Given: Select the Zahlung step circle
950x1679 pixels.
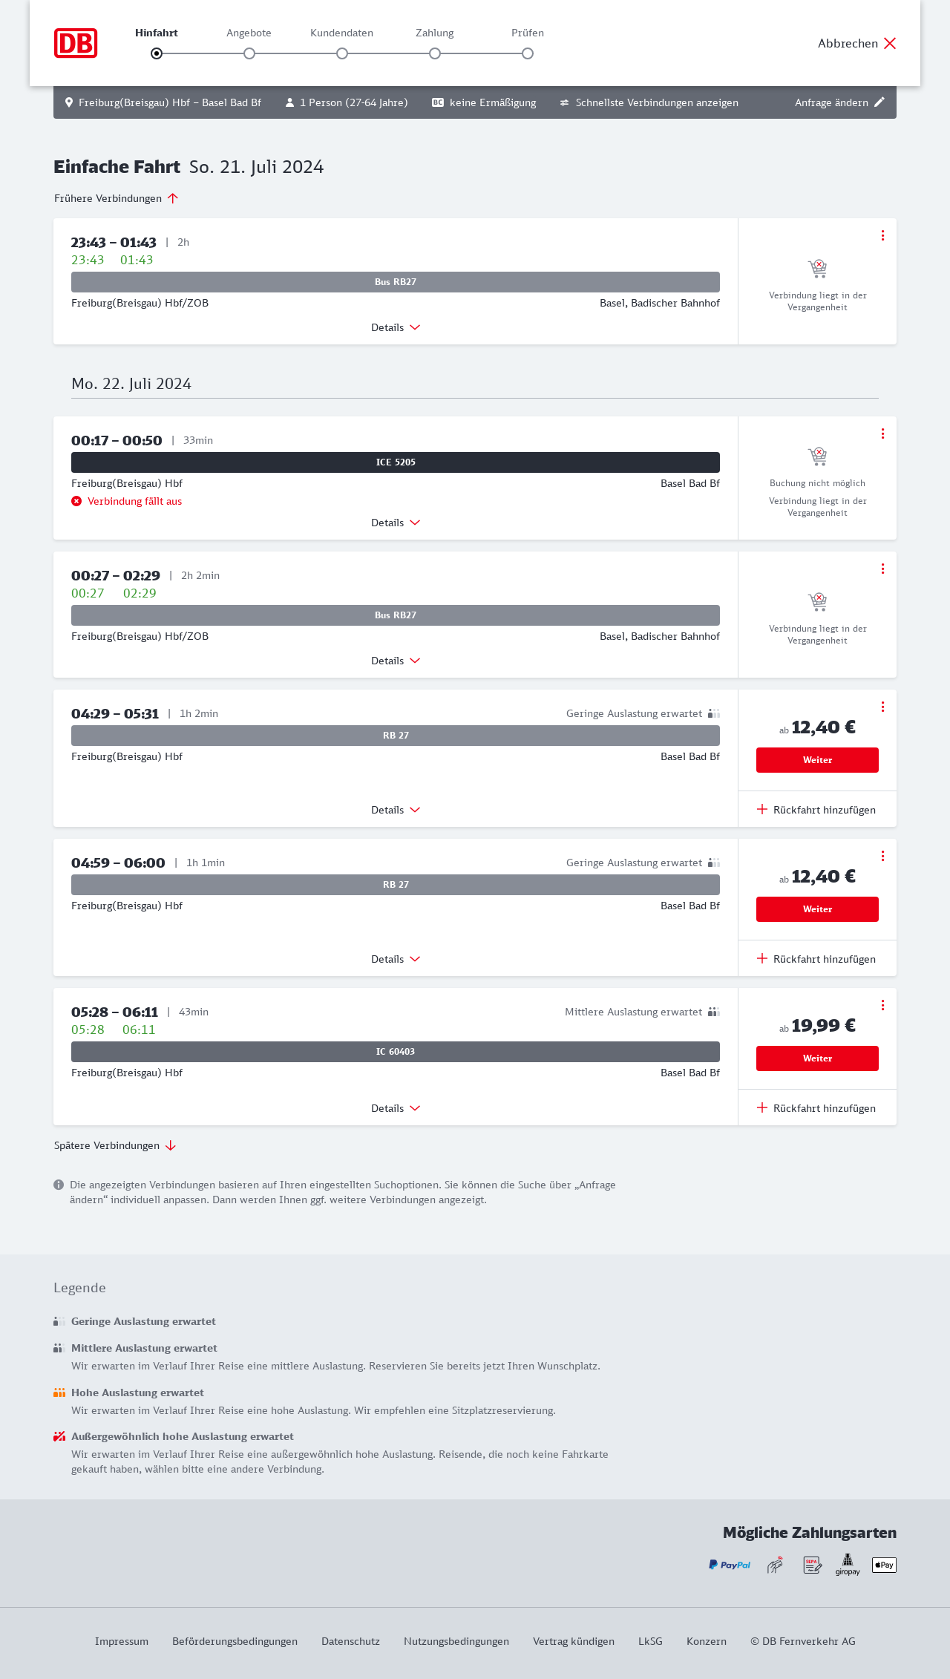Looking at the screenshot, I should 435,53.
